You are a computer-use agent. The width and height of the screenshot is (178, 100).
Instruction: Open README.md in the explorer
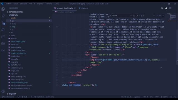click(16, 65)
